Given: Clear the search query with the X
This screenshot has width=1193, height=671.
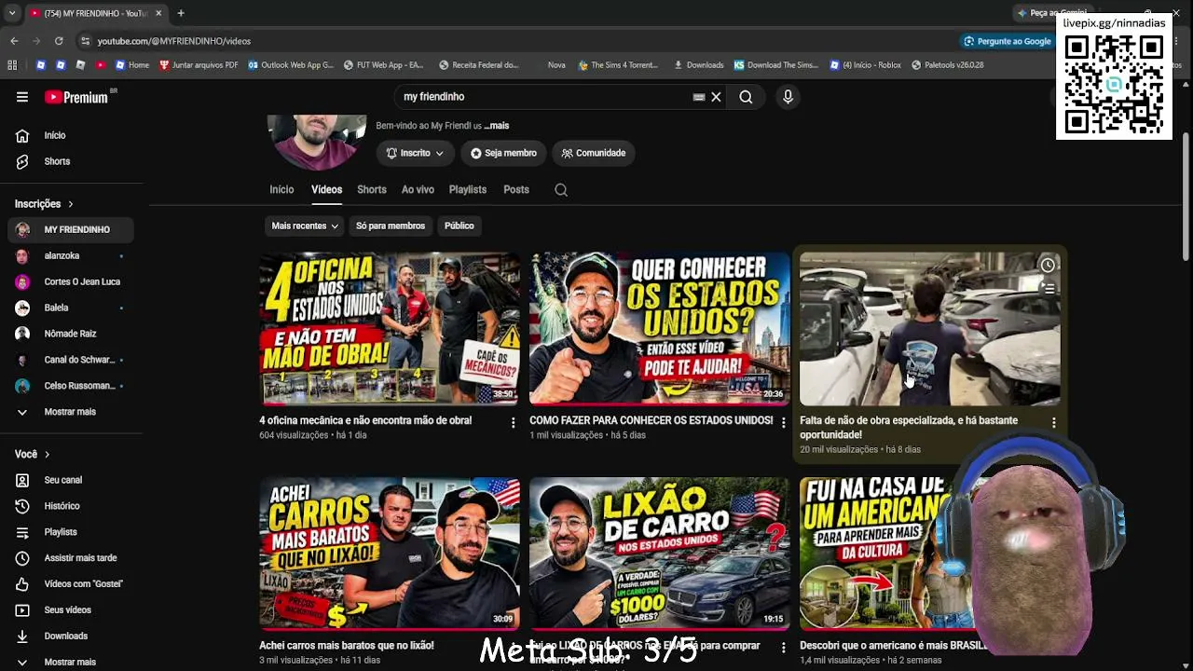Looking at the screenshot, I should point(716,97).
